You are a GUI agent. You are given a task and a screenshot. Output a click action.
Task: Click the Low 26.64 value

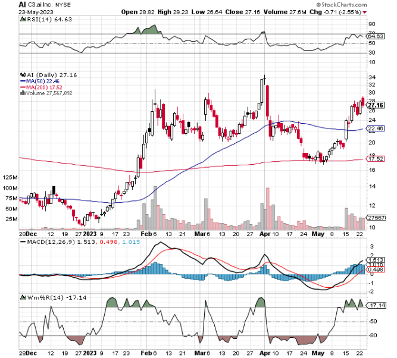[x=207, y=12]
